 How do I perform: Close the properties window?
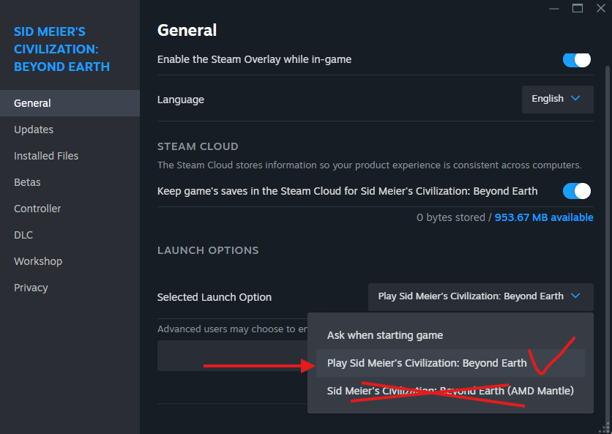point(601,8)
